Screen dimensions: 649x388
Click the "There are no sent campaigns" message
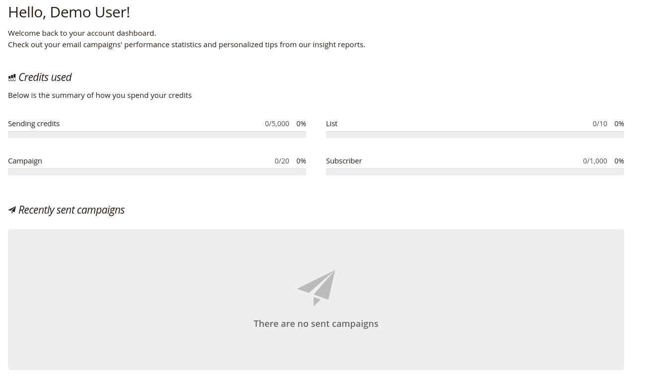coord(316,323)
